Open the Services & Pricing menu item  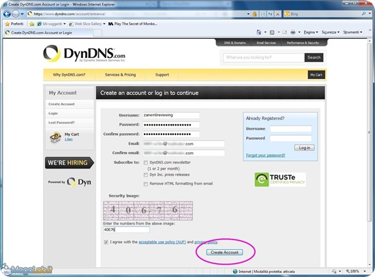[x=120, y=74]
